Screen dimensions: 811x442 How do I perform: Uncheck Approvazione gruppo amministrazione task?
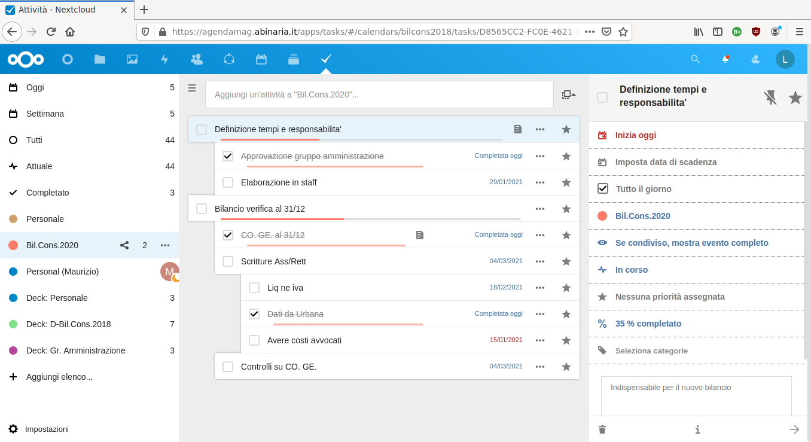[228, 156]
